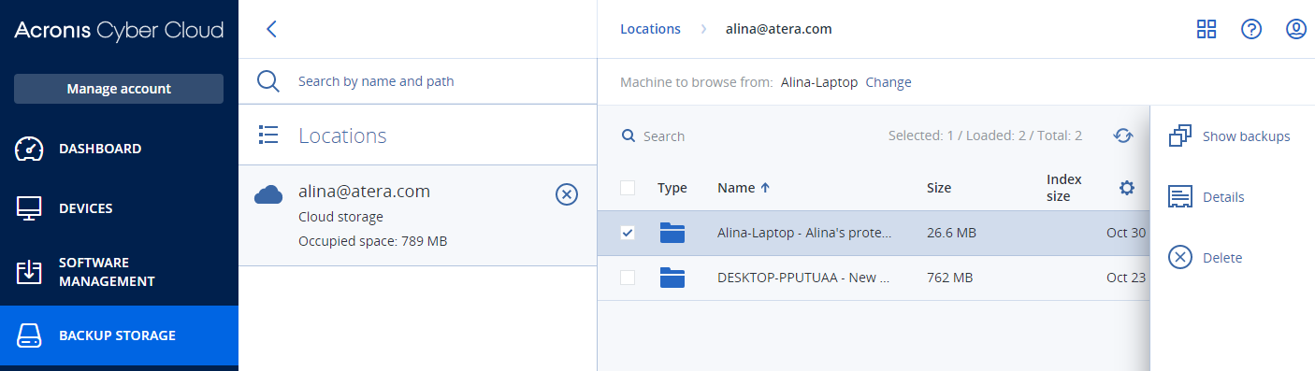Remove alina@atera.com location with X icon
The height and width of the screenshot is (371, 1315).
(x=567, y=194)
